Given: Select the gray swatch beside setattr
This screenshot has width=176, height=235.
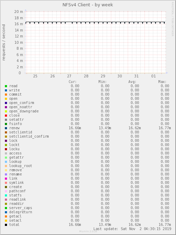Looking at the screenshot, I should tap(6, 119).
